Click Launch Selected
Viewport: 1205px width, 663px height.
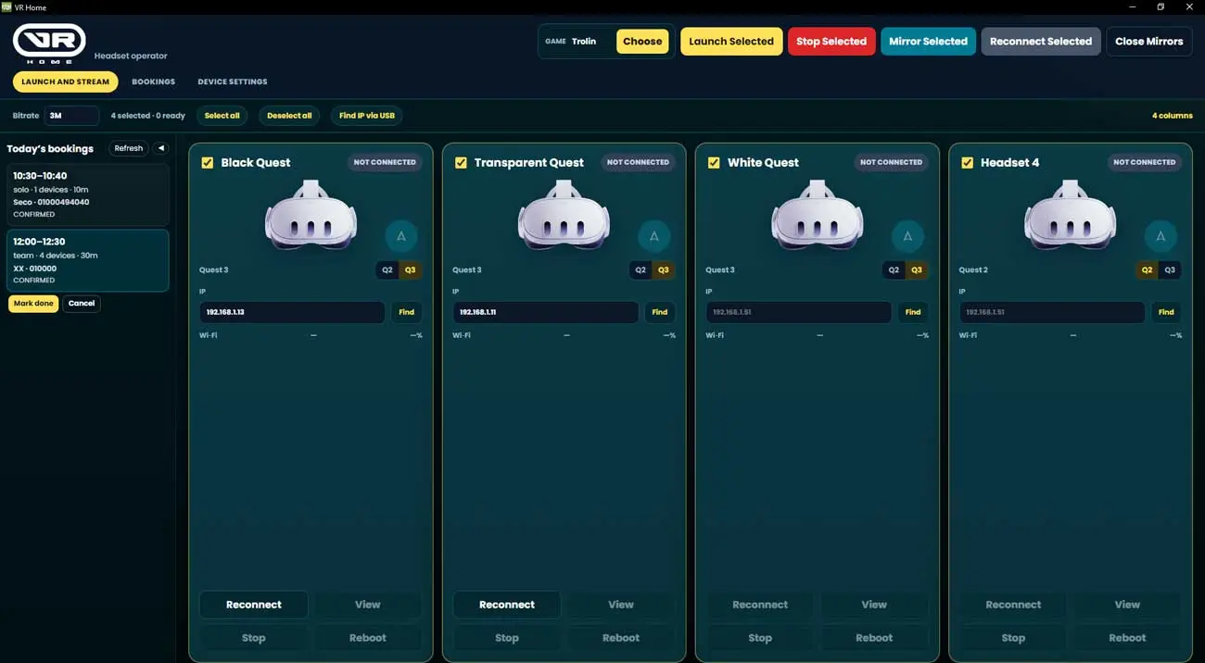coord(731,42)
